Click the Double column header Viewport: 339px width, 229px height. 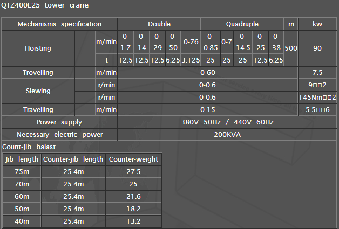(x=159, y=24)
